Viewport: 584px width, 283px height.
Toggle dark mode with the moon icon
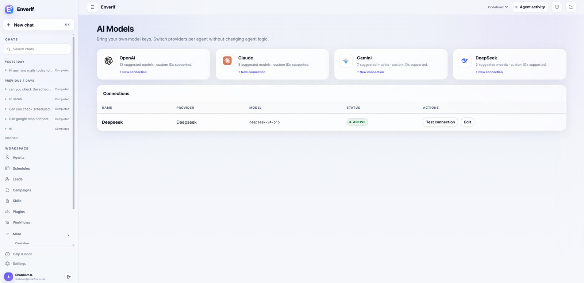point(571,7)
